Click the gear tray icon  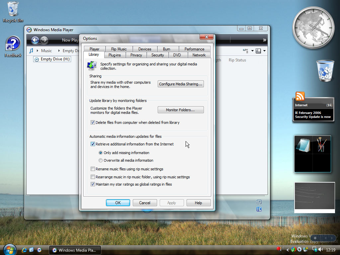coord(299,250)
